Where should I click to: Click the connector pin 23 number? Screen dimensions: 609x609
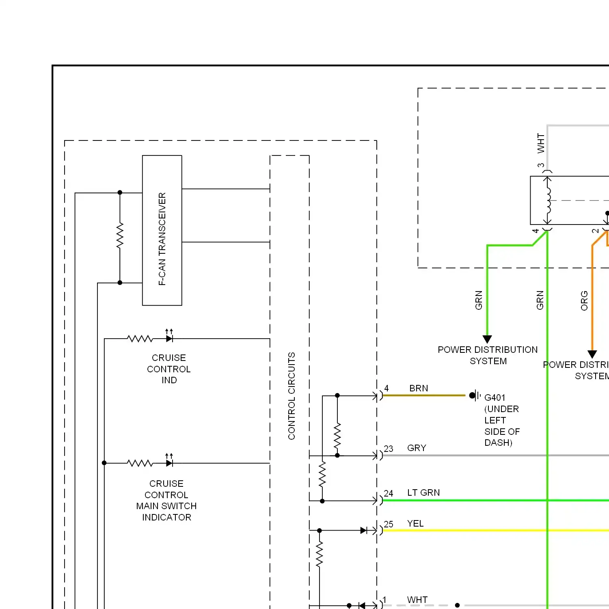pyautogui.click(x=389, y=449)
